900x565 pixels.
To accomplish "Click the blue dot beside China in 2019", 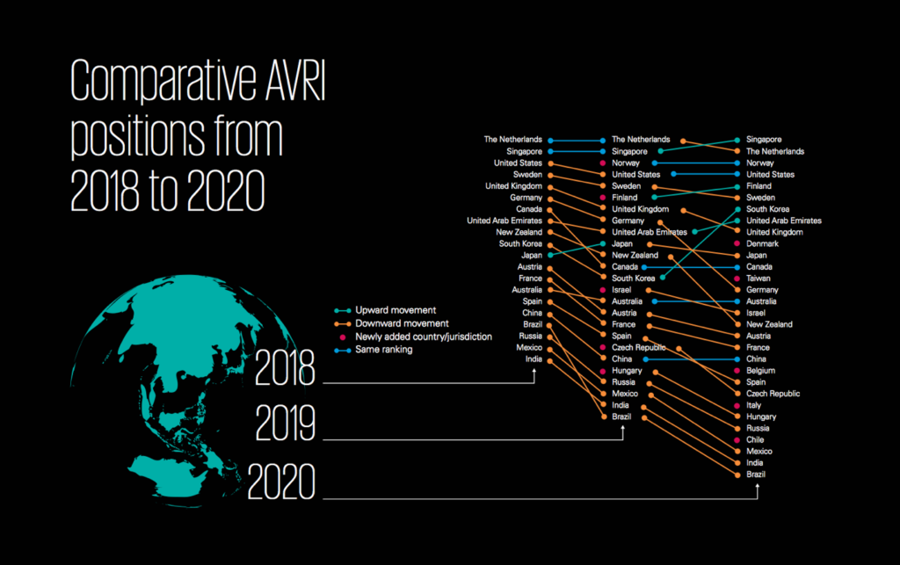I will click(646, 359).
